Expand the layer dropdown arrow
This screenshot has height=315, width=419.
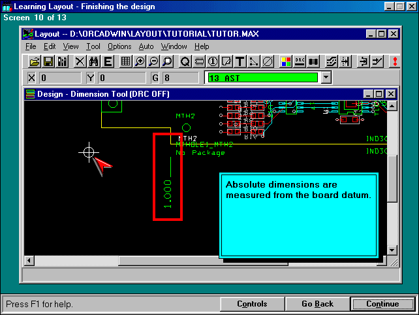(x=326, y=78)
